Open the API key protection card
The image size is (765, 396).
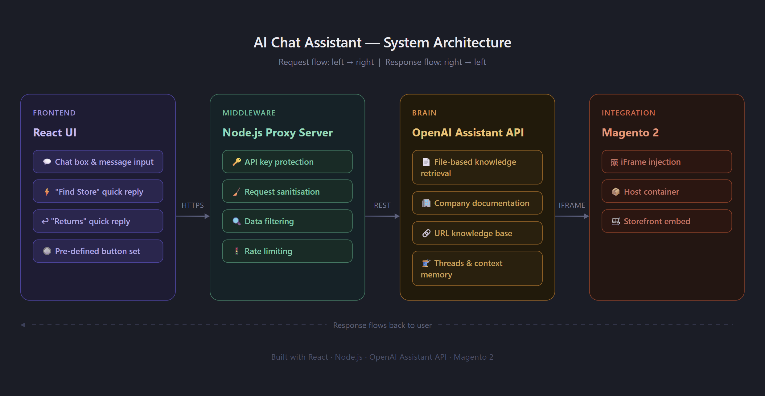[x=287, y=162]
